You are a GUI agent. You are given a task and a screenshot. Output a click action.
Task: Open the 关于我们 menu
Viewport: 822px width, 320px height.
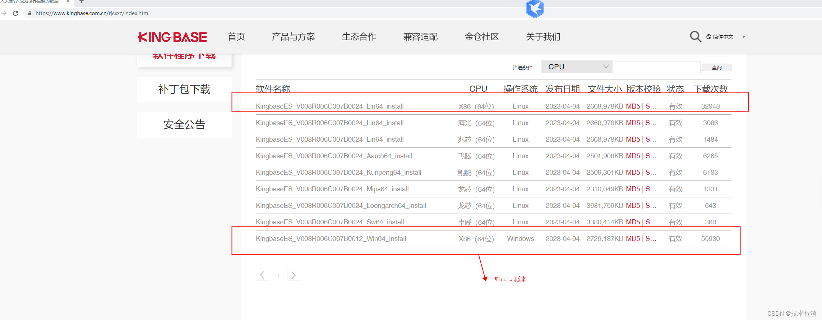click(543, 37)
